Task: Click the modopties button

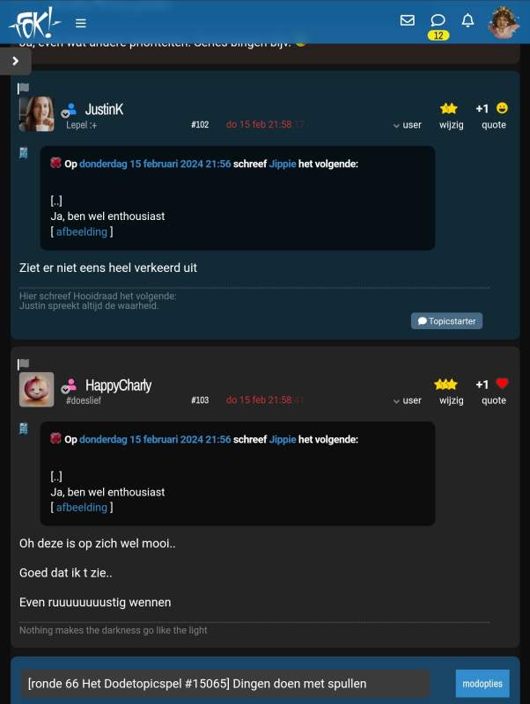Action: 482,684
